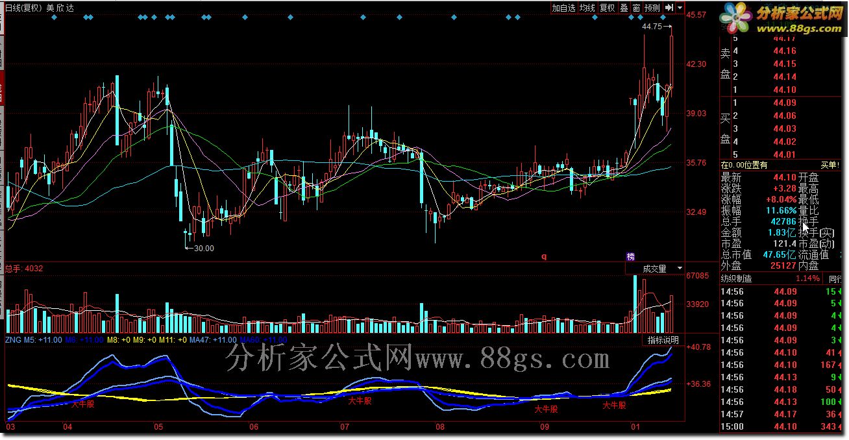
Task: Open the 预测 forecast tool
Action: [x=652, y=8]
